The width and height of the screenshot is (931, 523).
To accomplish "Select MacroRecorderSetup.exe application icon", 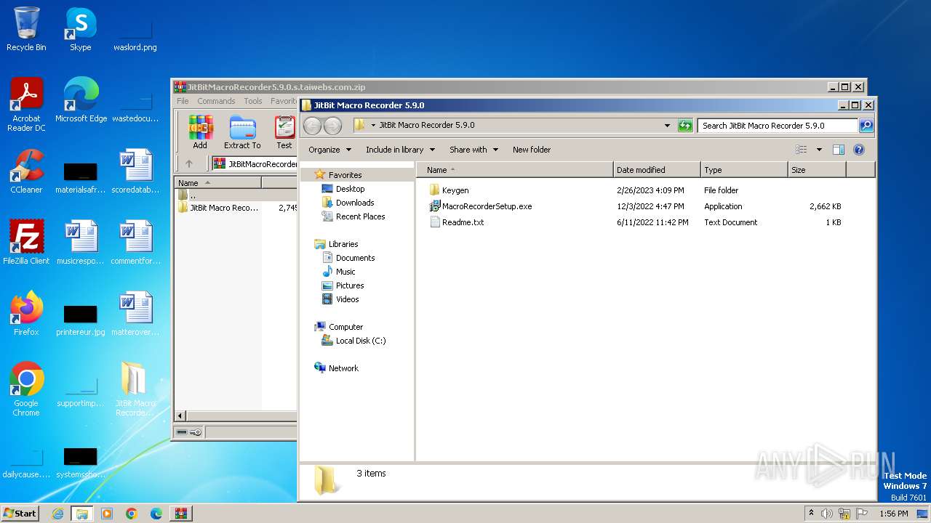I will 435,206.
